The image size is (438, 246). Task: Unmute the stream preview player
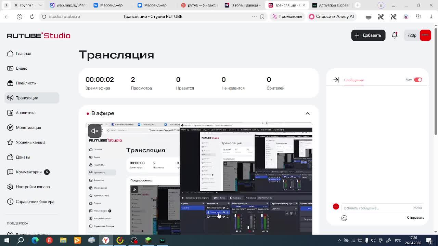click(x=94, y=131)
